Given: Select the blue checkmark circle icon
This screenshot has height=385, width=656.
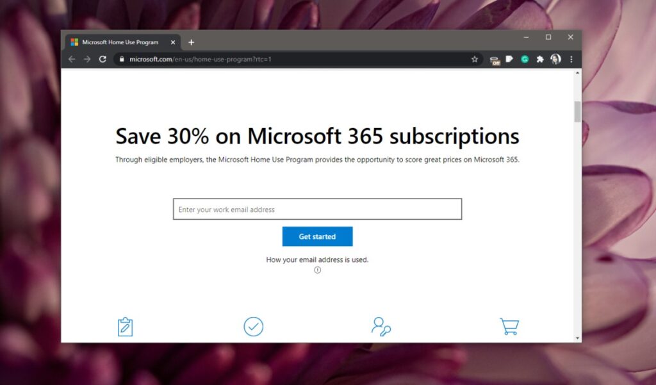Looking at the screenshot, I should (254, 326).
